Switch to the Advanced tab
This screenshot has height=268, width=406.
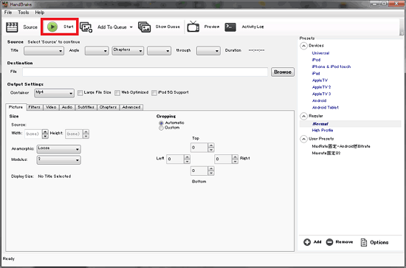[131, 107]
